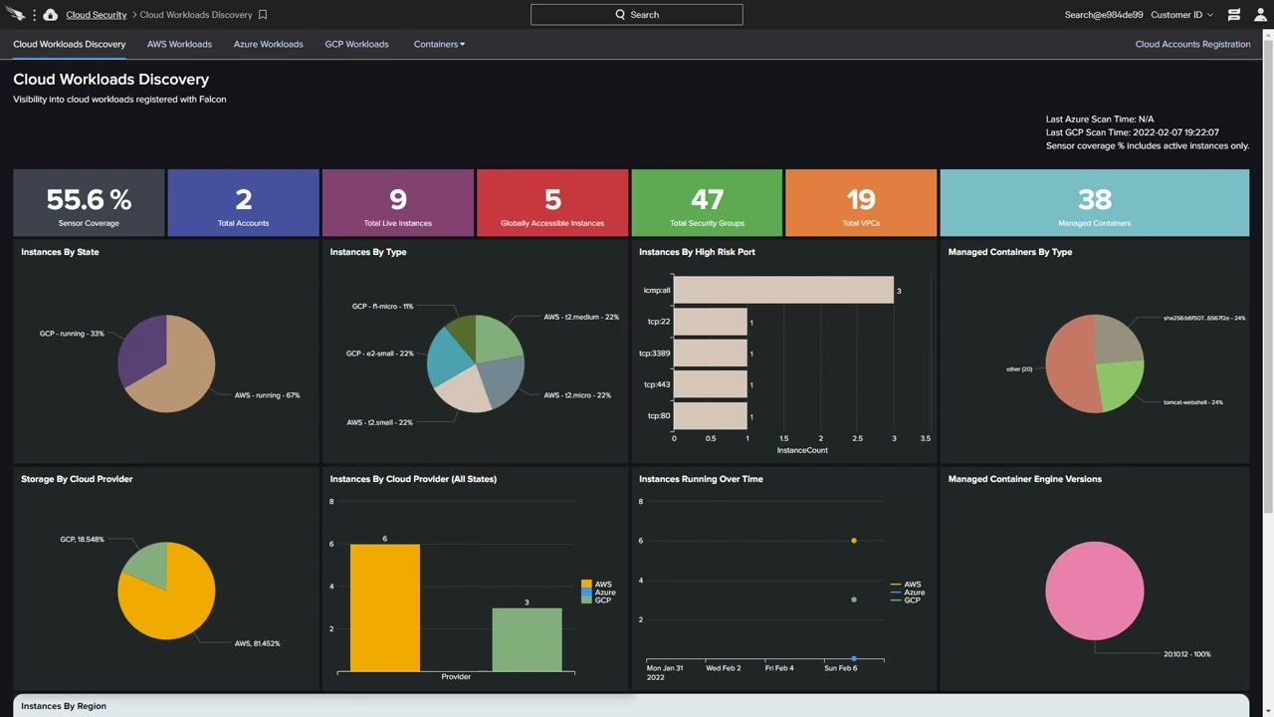Click the tcp:80 bar
Image resolution: width=1274 pixels, height=717 pixels.
pos(711,415)
